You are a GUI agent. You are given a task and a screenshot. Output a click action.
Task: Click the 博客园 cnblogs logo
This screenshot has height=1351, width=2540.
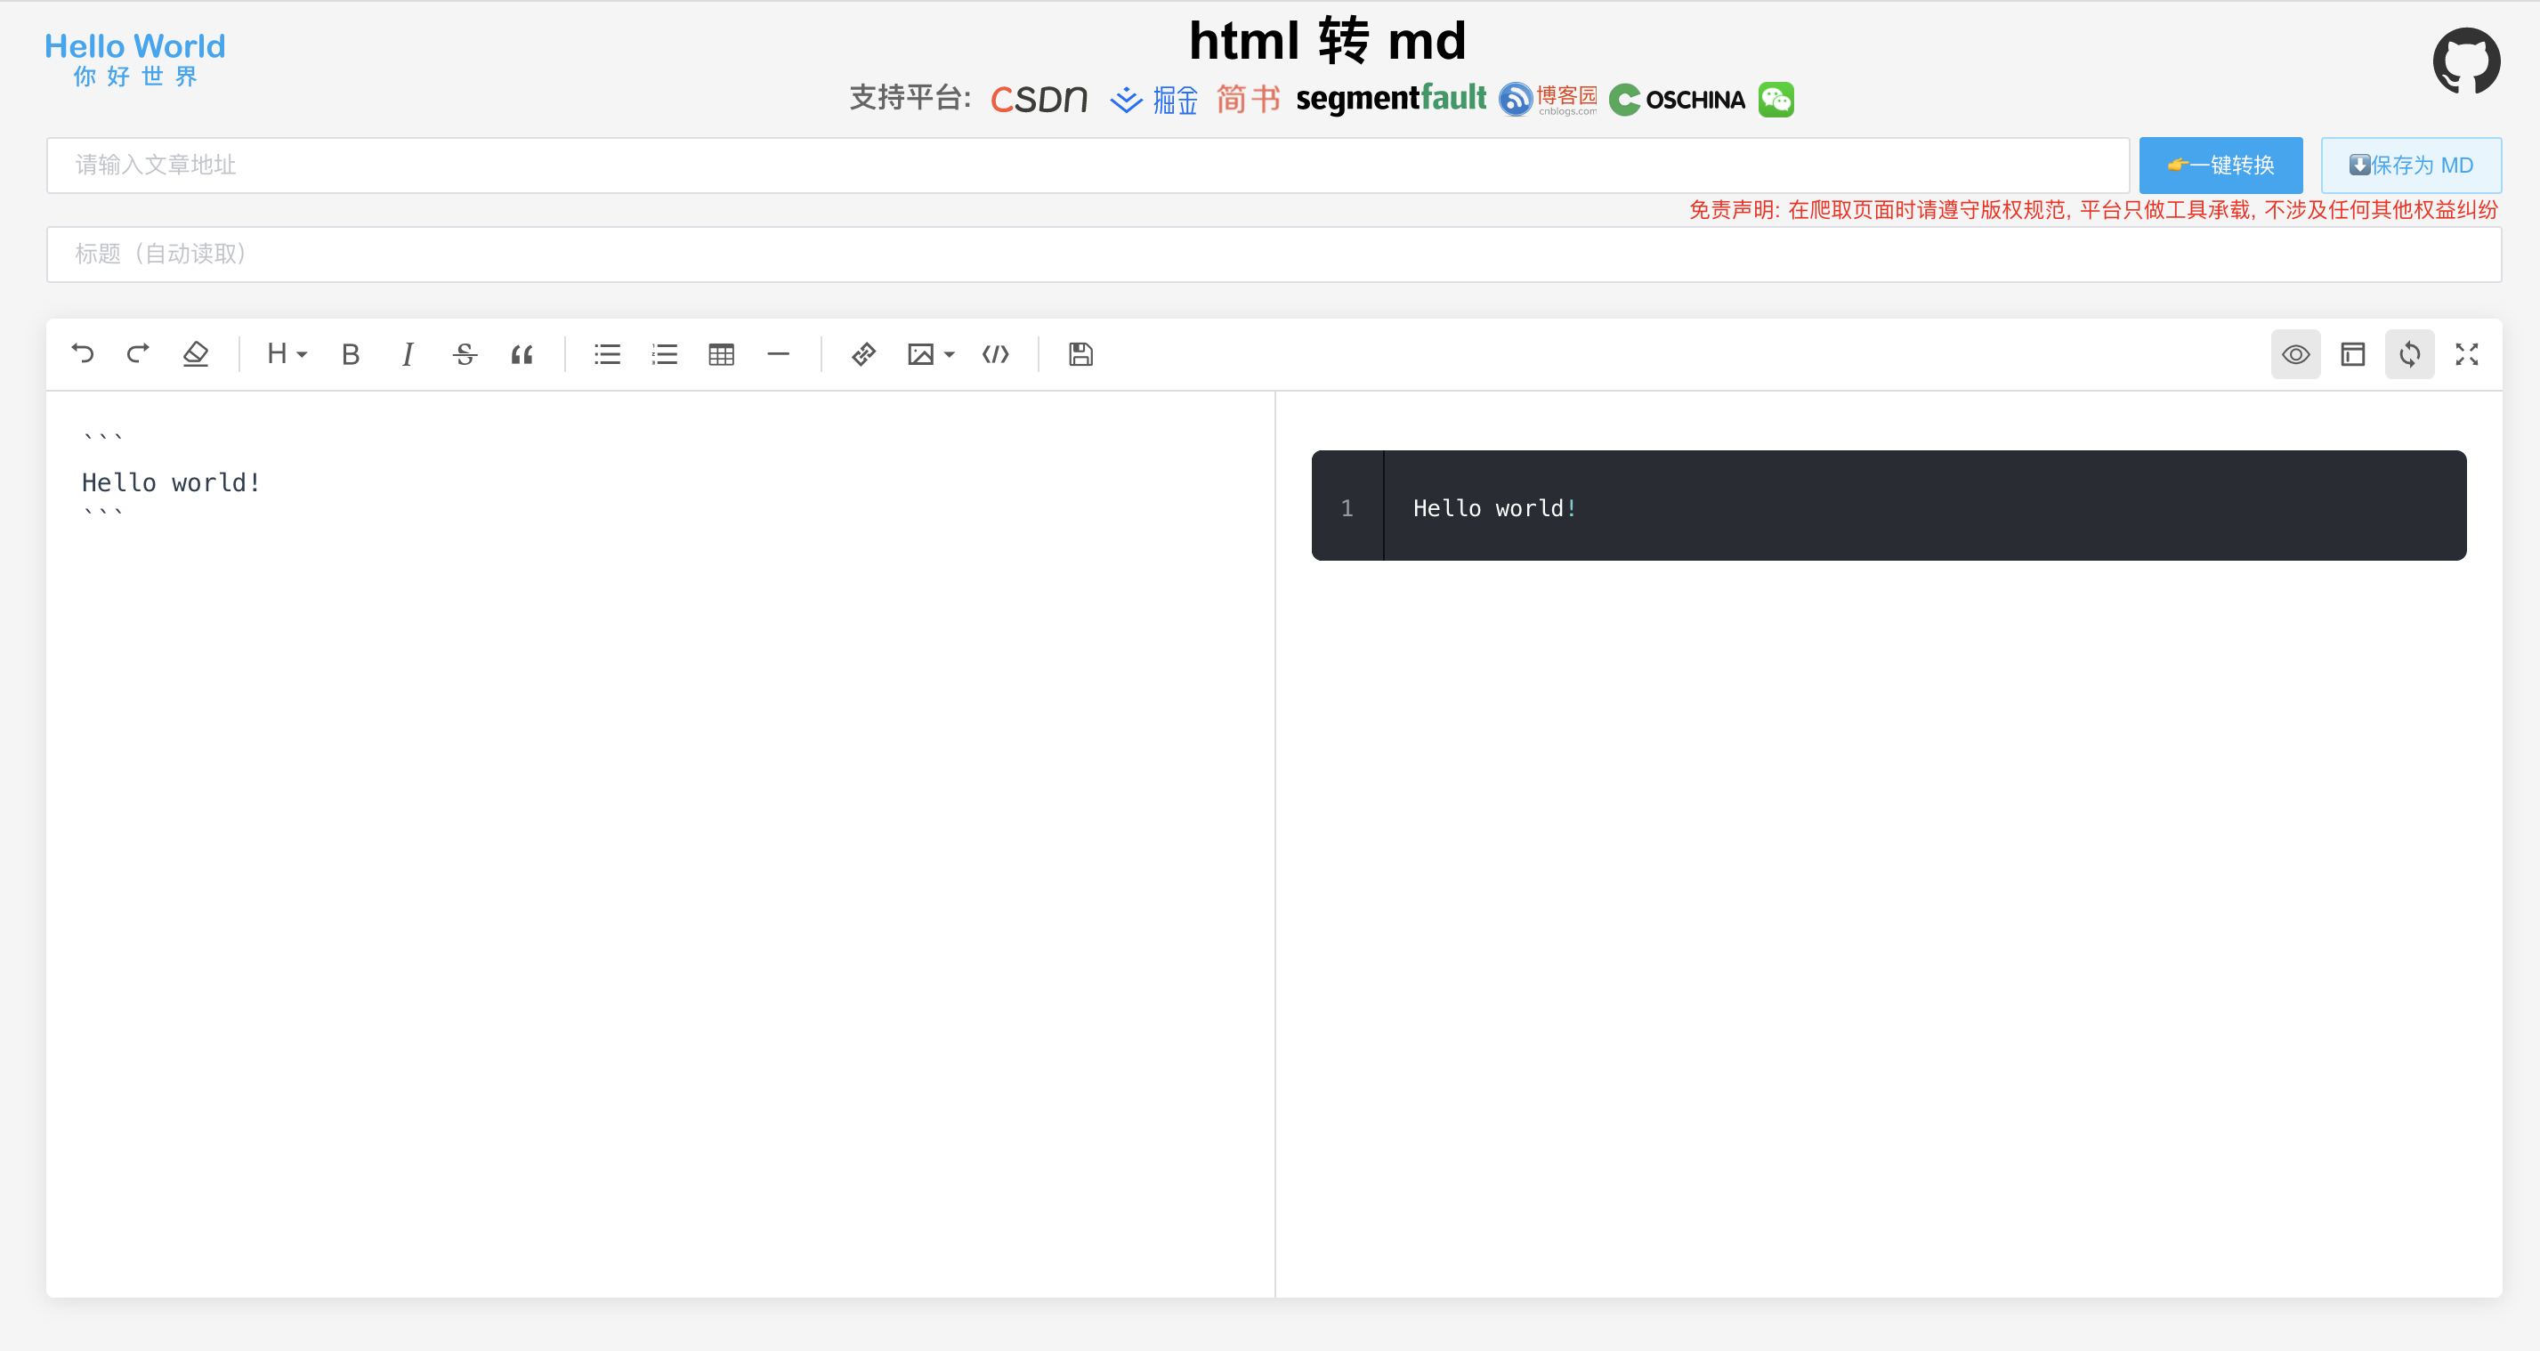[x=1548, y=99]
